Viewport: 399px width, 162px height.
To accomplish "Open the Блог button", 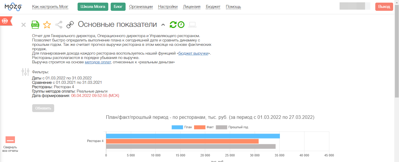I will pyautogui.click(x=118, y=7).
